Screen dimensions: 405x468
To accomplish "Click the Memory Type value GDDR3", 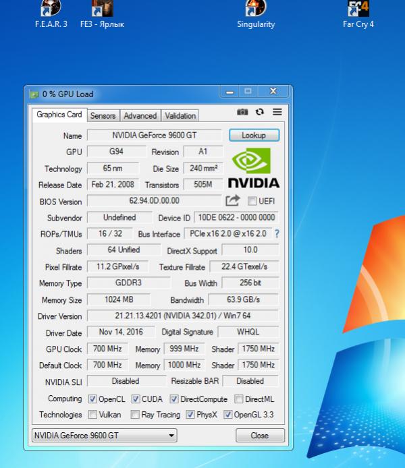I will [128, 283].
